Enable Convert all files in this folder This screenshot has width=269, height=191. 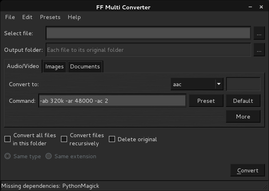point(8,139)
